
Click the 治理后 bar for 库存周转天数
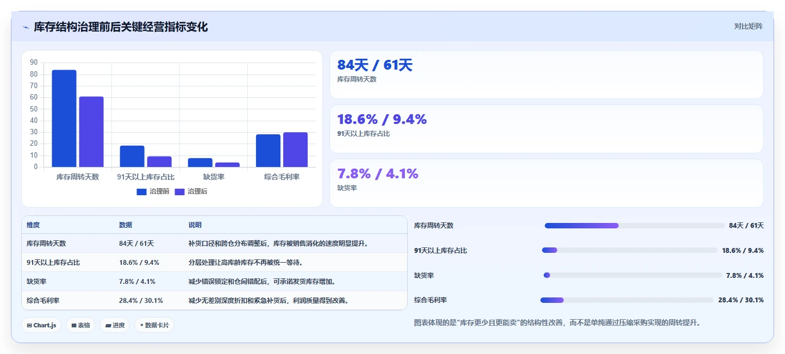pyautogui.click(x=91, y=132)
